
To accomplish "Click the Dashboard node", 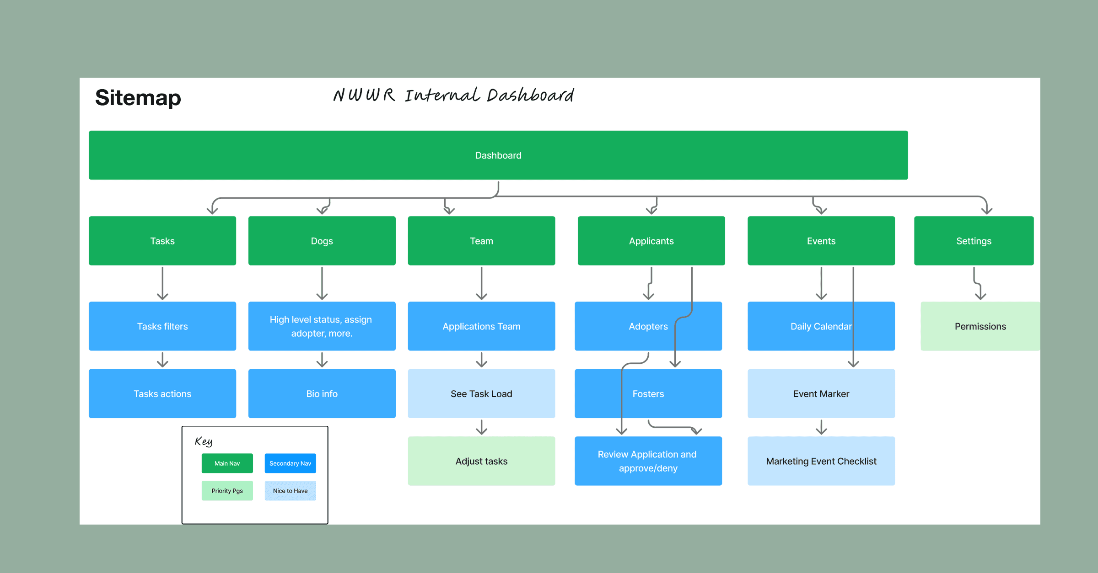I will [x=498, y=155].
